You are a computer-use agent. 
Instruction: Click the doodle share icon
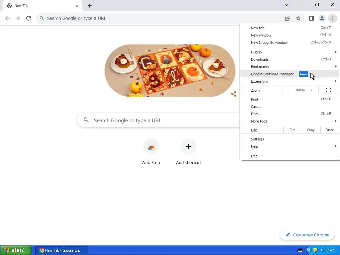tap(233, 94)
